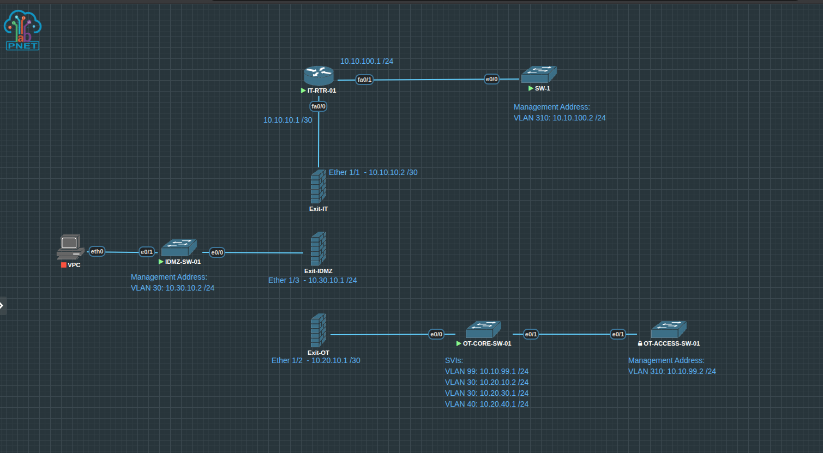
Task: Click the e0/0 interface label on OT-CORE-SW-01
Action: pyautogui.click(x=436, y=334)
